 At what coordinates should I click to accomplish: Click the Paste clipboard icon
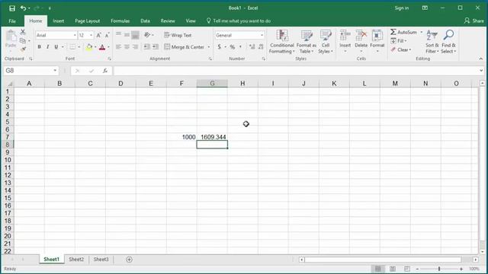(11, 36)
